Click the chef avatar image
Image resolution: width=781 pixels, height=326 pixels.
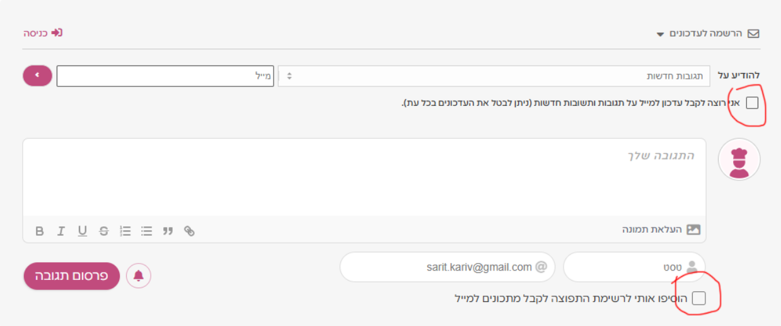(x=739, y=160)
